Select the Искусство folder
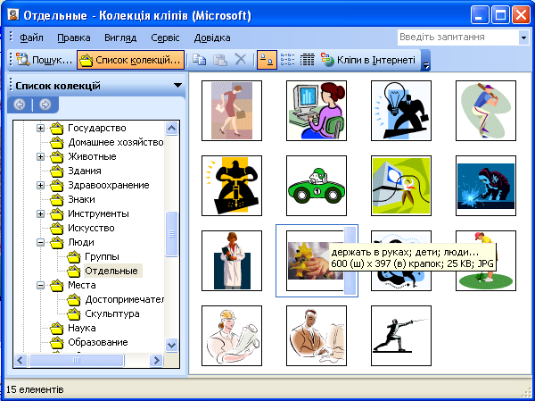Image resolution: width=535 pixels, height=401 pixels. coord(82,228)
